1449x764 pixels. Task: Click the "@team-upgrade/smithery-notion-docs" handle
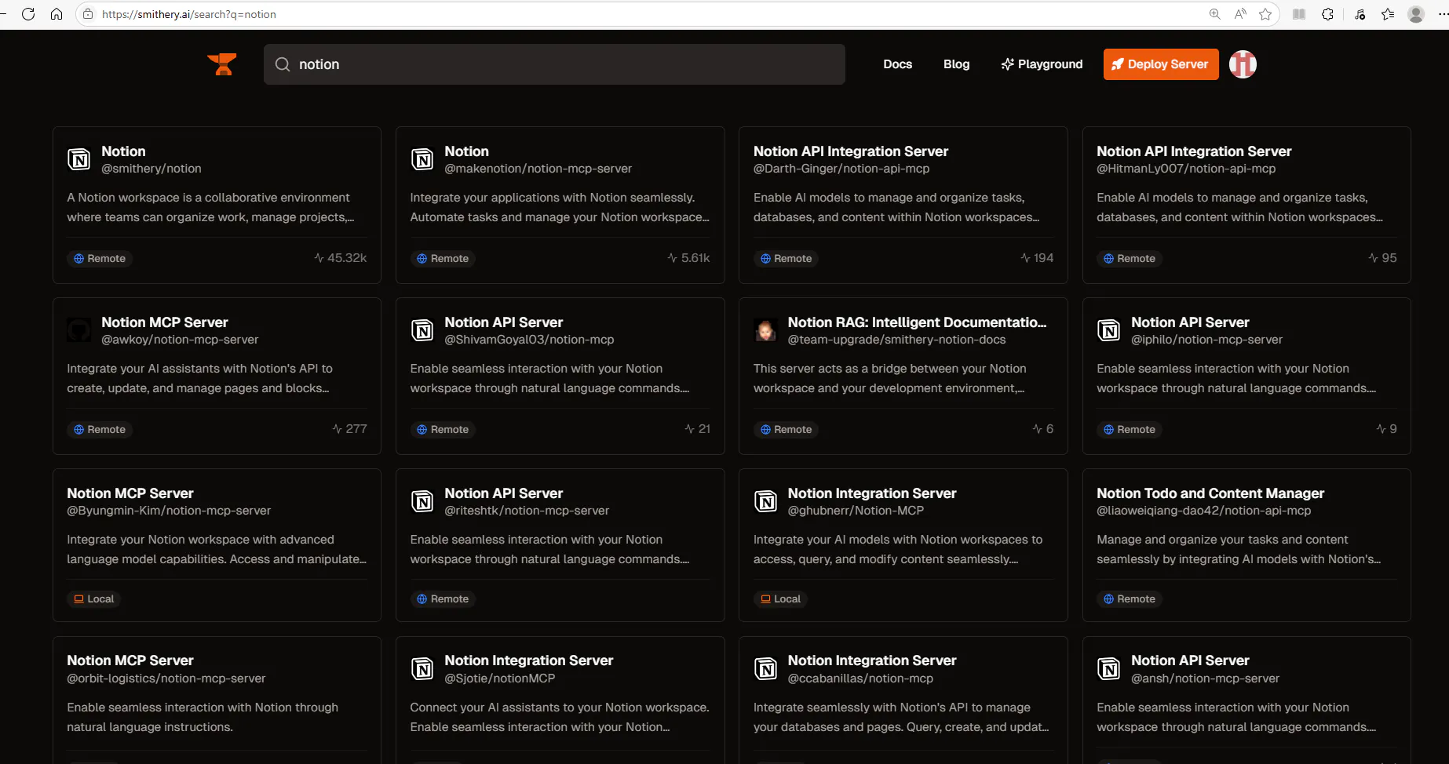coord(897,340)
